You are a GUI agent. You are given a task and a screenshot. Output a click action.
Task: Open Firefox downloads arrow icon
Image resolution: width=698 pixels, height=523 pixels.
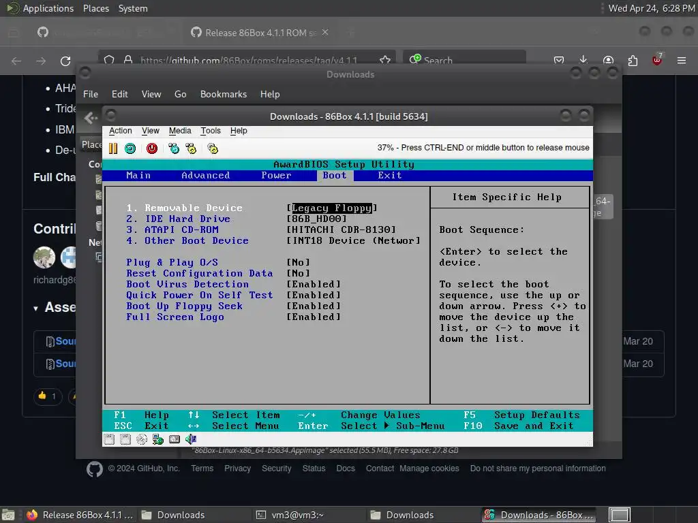(x=583, y=60)
